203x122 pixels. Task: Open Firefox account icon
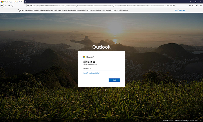pos(197,6)
